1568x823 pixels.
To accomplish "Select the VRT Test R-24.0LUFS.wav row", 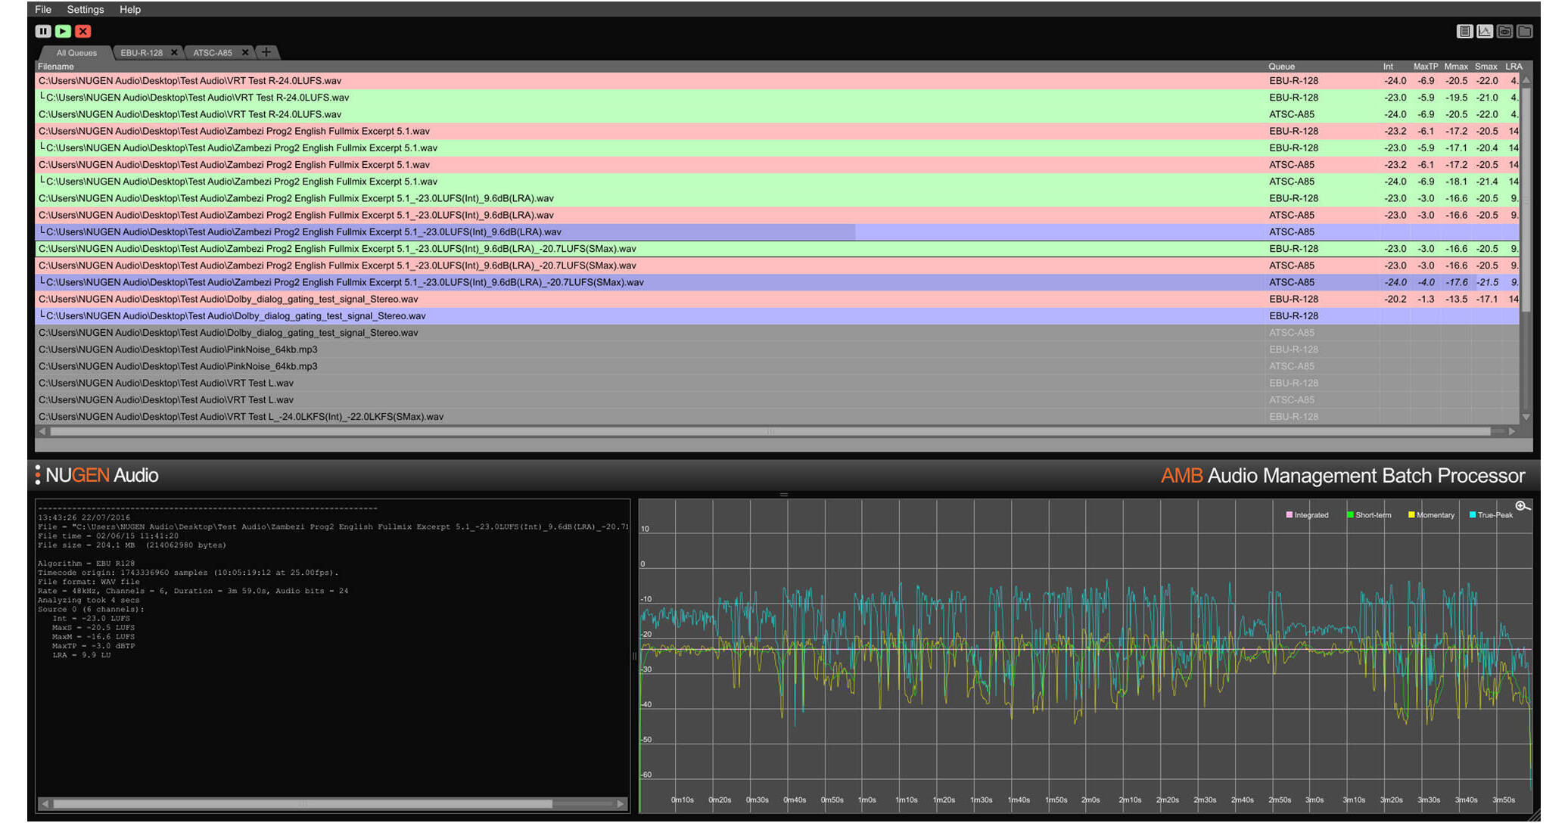I will (x=303, y=80).
